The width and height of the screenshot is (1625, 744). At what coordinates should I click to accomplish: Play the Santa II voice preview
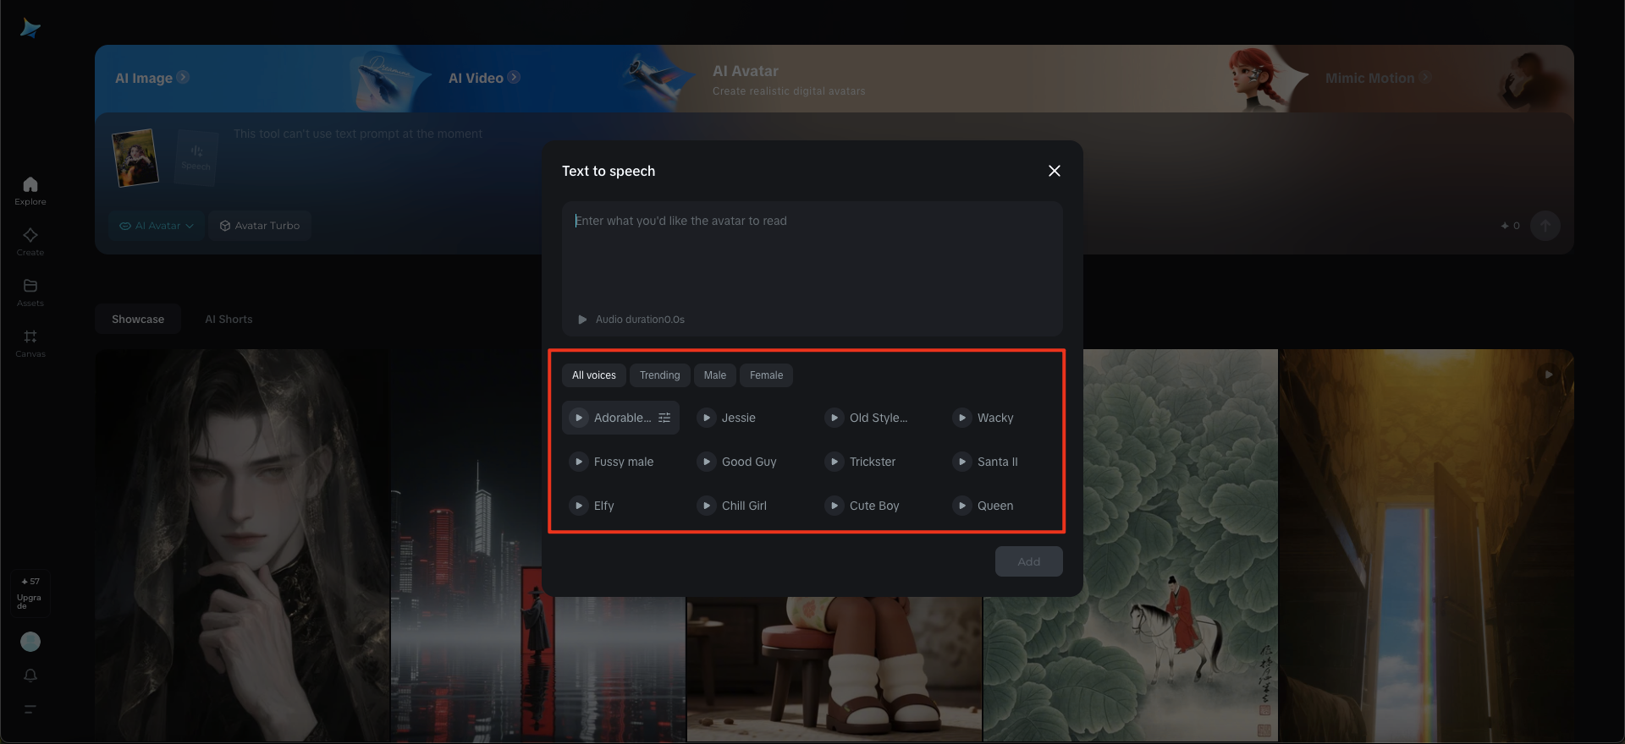[962, 462]
